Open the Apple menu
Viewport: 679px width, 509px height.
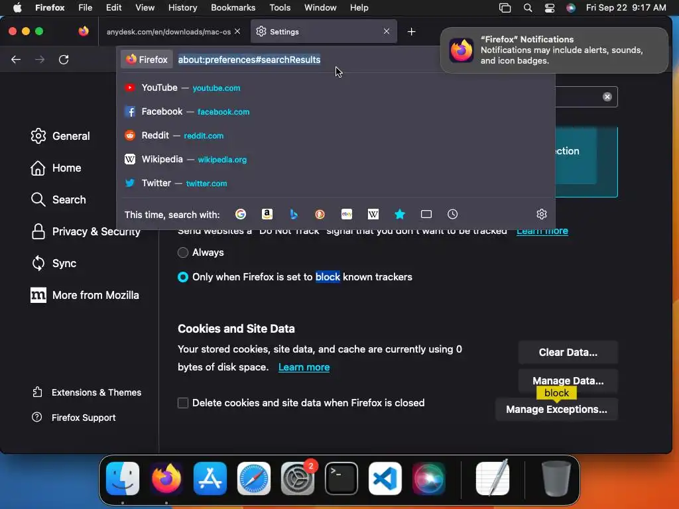click(x=17, y=8)
